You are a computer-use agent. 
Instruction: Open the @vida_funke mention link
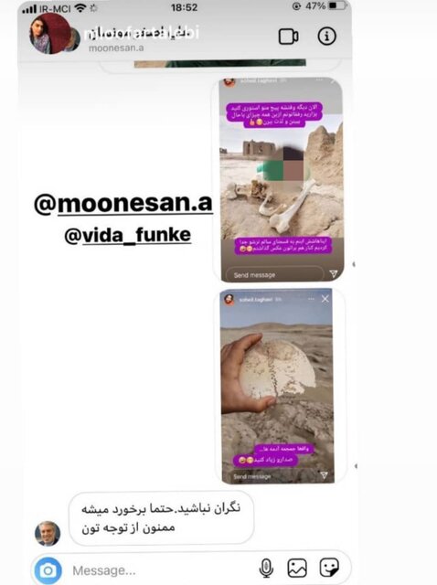tap(128, 235)
